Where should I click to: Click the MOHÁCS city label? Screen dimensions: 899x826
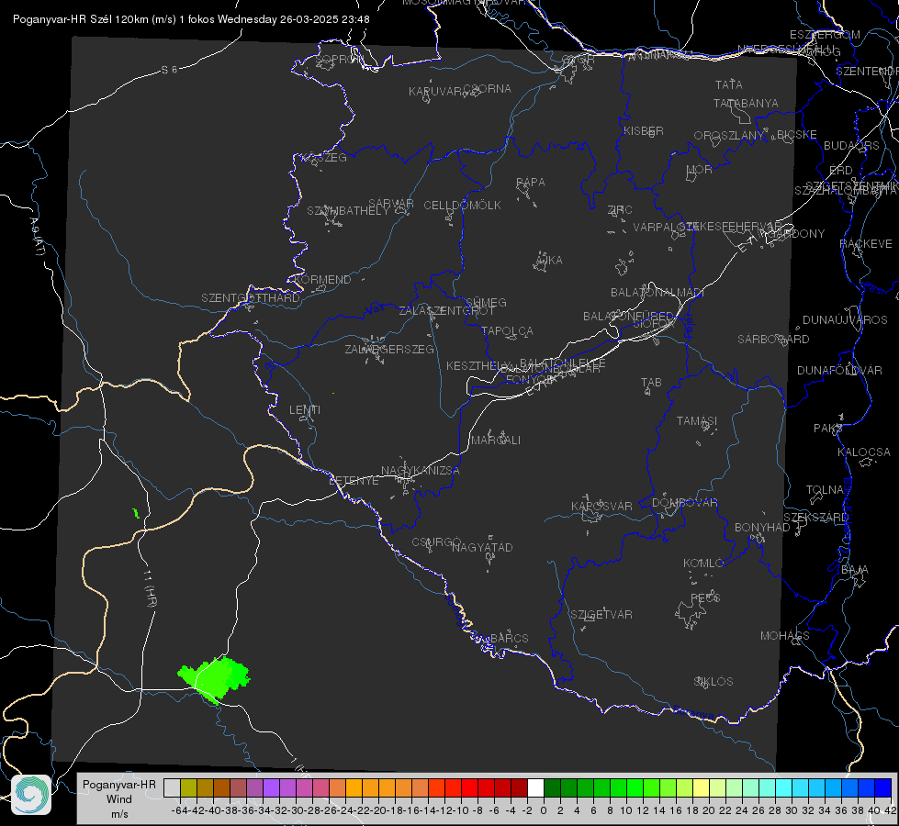click(785, 635)
